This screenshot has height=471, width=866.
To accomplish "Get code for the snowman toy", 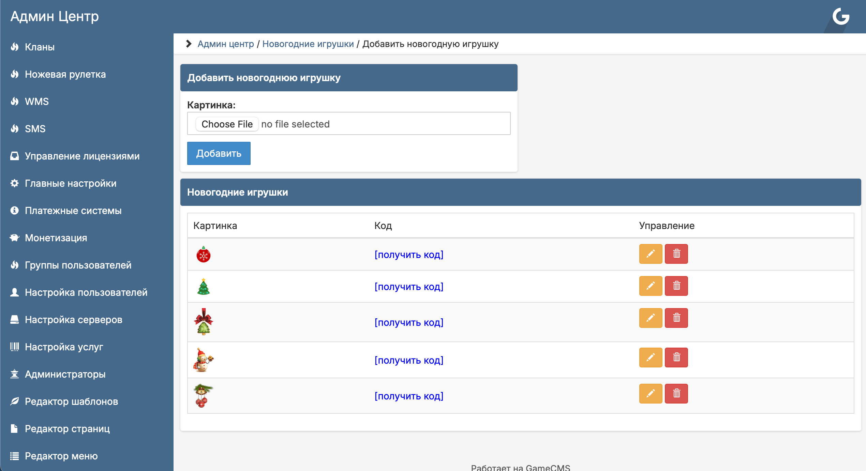I will click(x=408, y=360).
